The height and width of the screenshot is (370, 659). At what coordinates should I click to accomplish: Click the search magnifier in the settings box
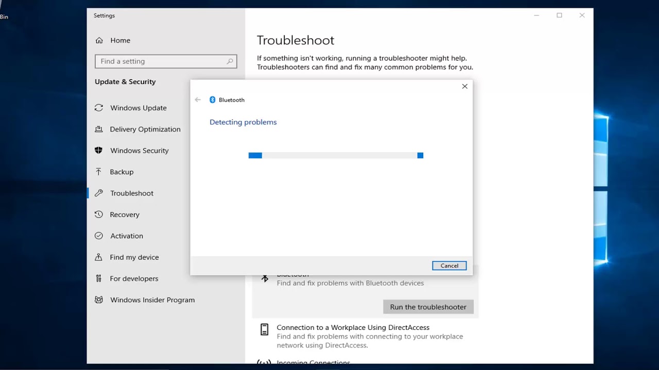click(230, 61)
